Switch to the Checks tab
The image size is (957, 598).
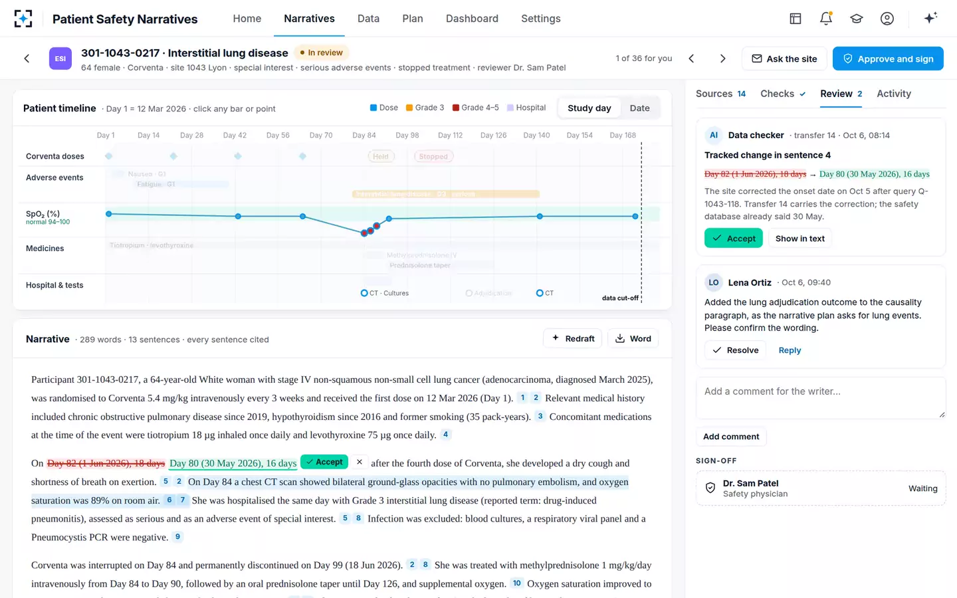783,94
